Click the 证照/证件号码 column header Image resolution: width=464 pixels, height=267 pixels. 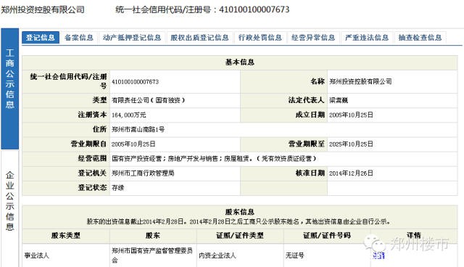click(x=327, y=236)
